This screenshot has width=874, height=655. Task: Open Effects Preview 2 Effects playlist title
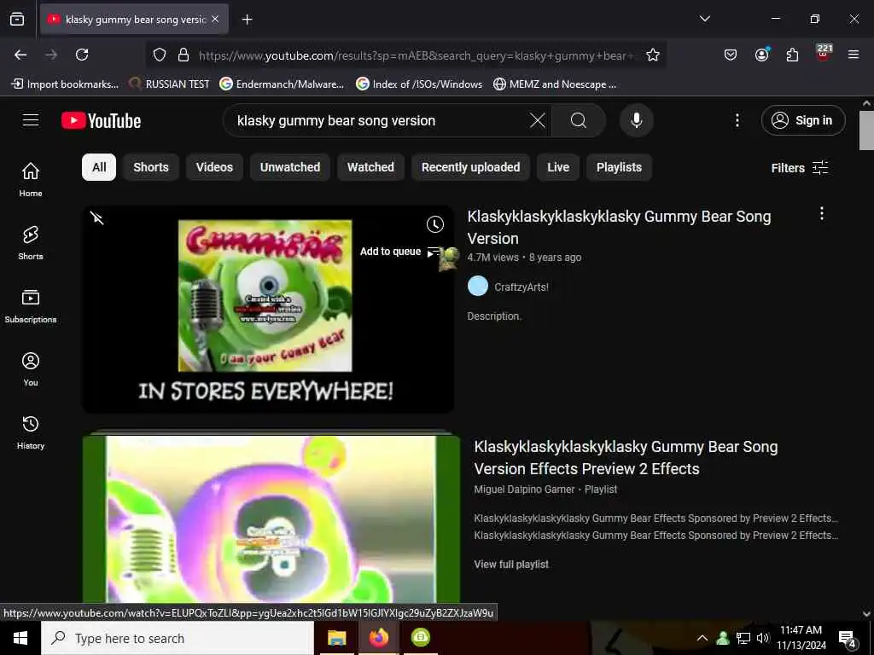626,458
